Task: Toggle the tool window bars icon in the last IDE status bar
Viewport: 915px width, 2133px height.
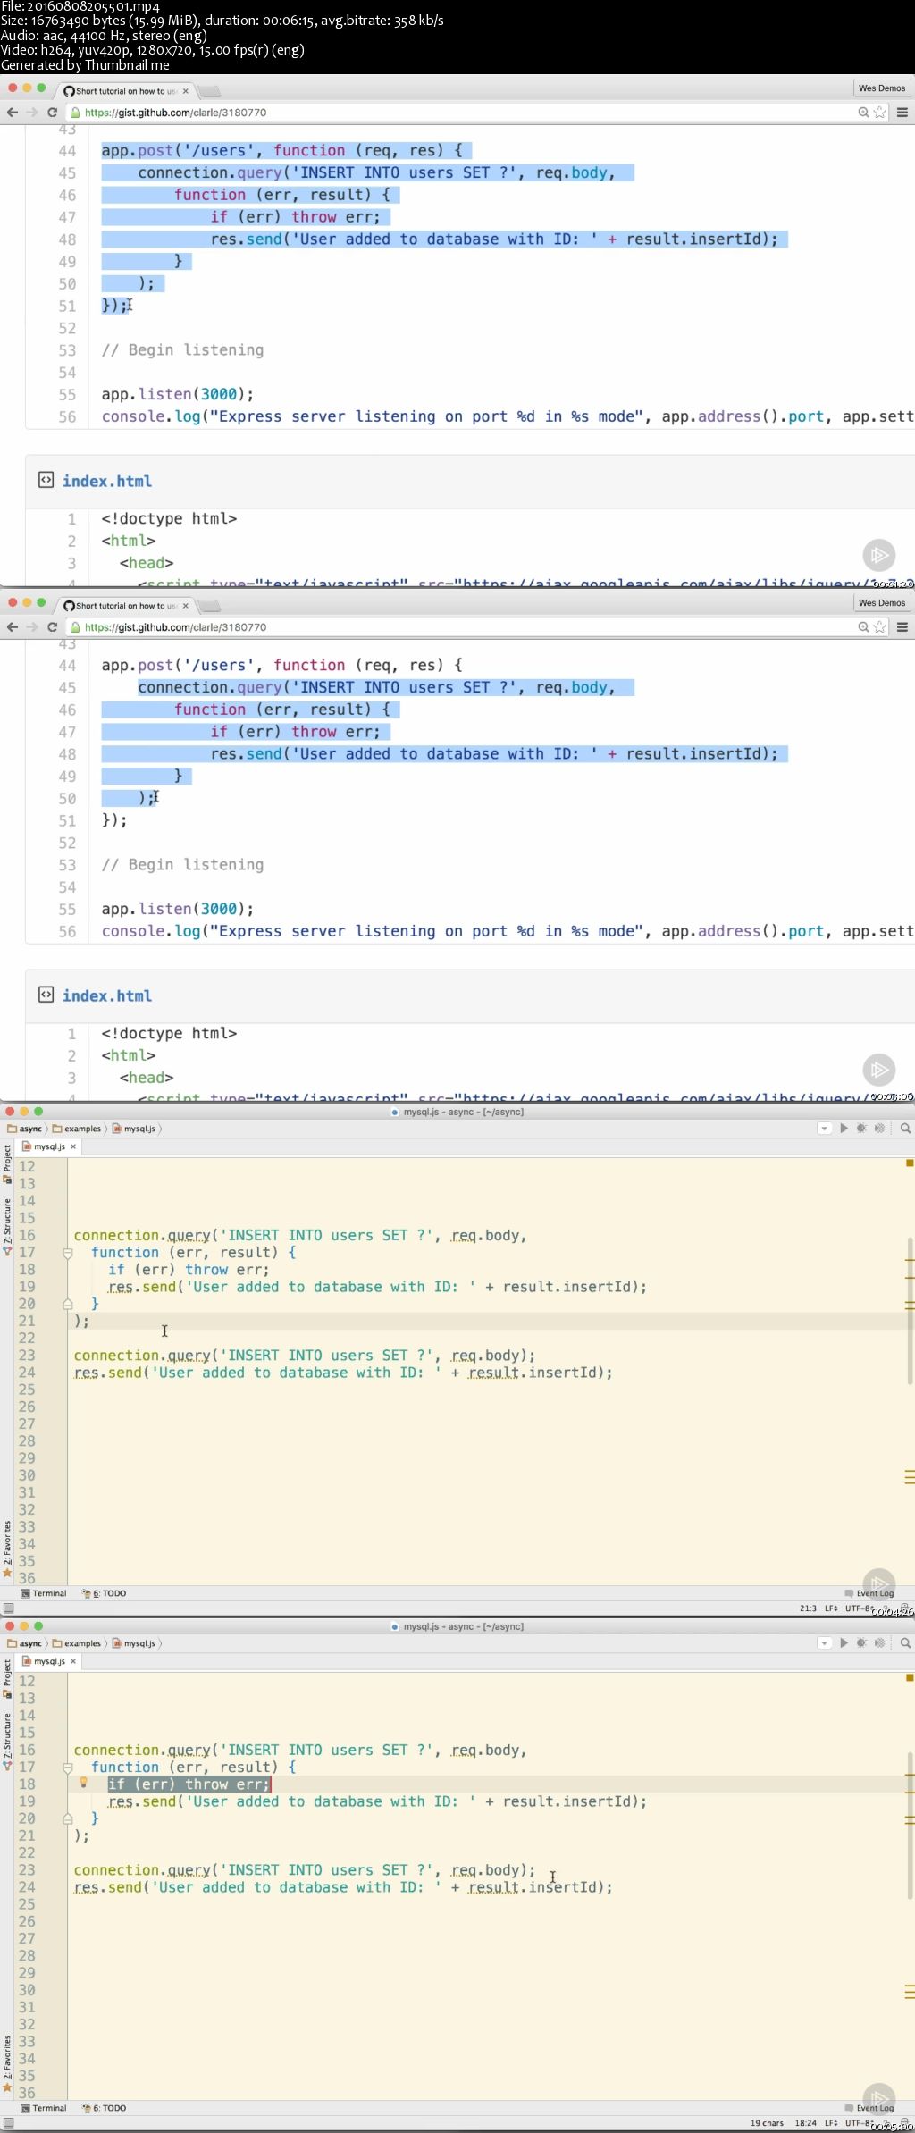Action: [x=8, y=2122]
